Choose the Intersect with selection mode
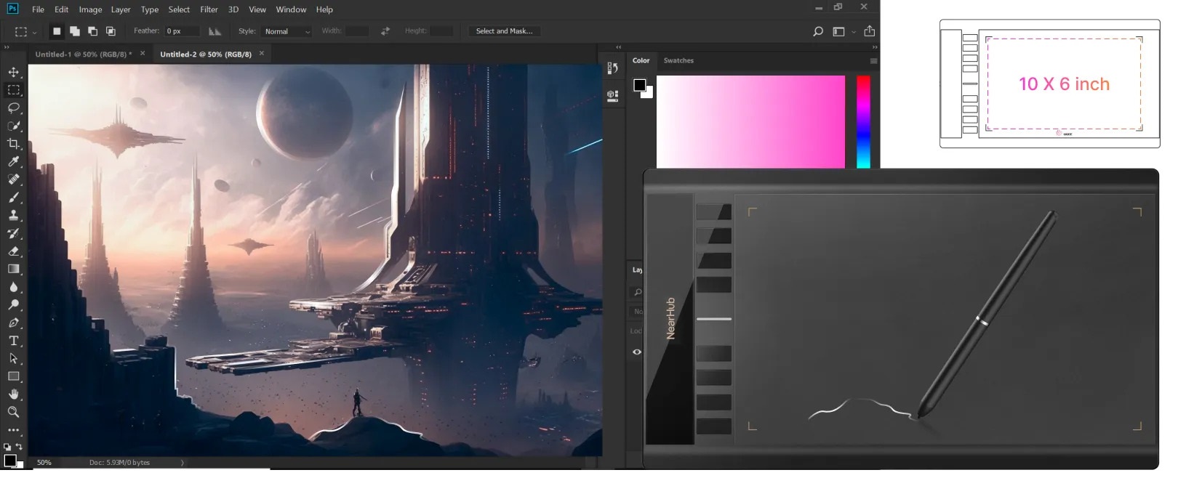The width and height of the screenshot is (1178, 486). [111, 31]
